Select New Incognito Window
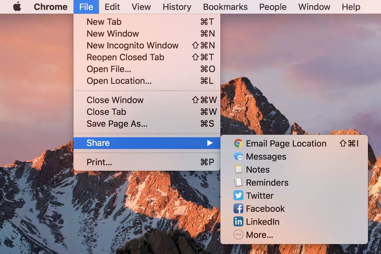This screenshot has height=254, width=381. click(132, 46)
